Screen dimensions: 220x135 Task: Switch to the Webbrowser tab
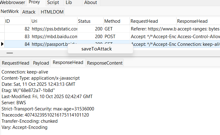[12, 2]
